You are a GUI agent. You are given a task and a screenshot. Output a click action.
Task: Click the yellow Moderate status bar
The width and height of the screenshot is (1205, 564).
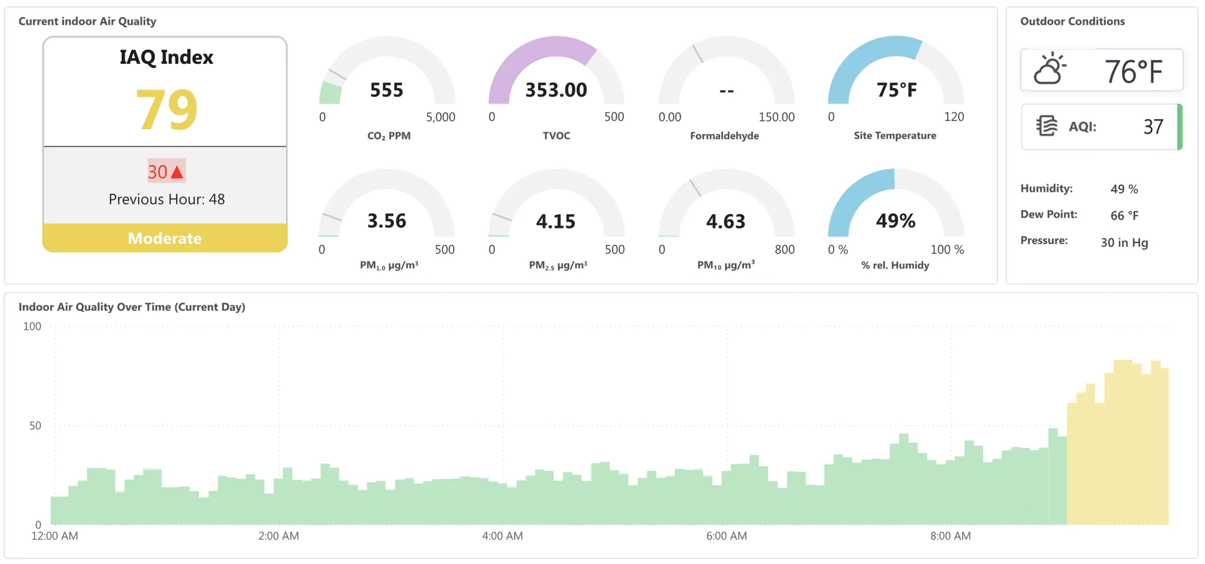pyautogui.click(x=165, y=238)
